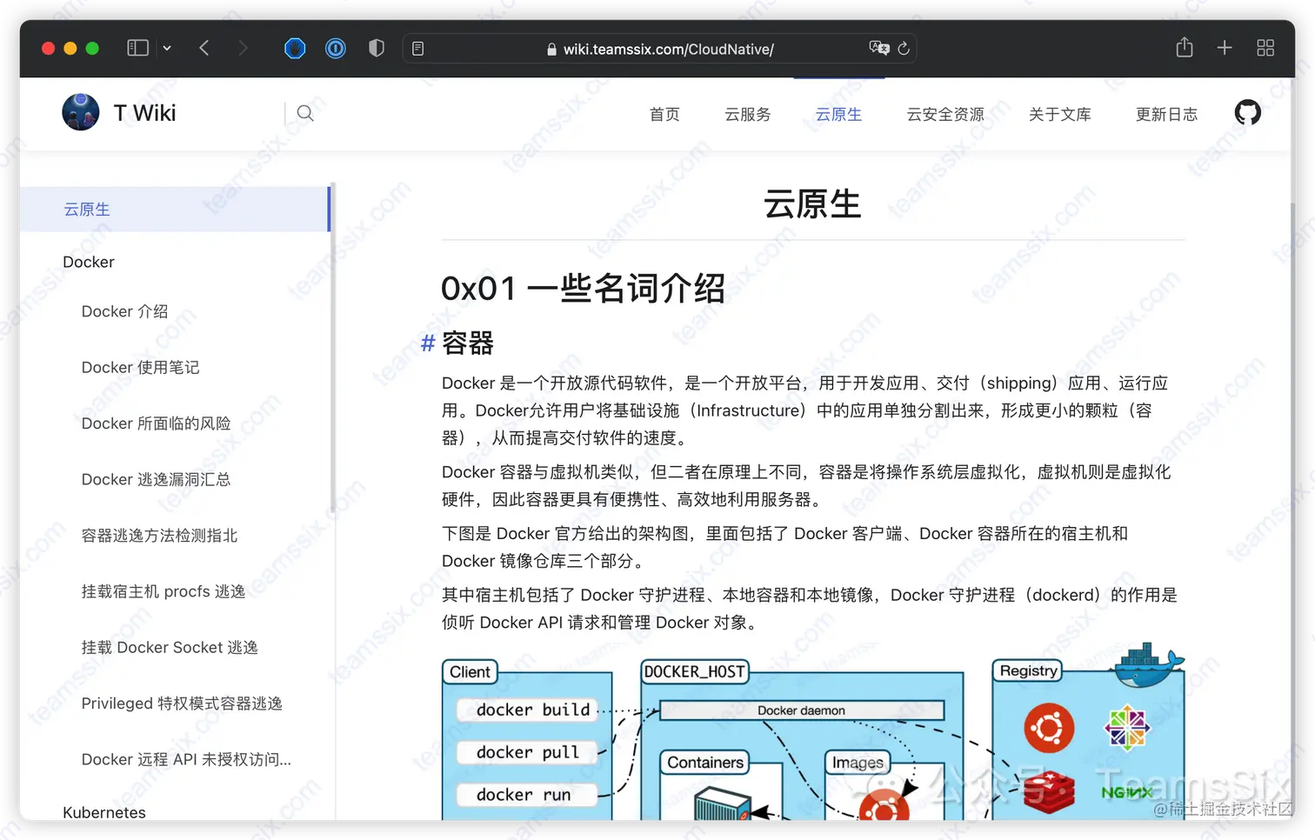1315x840 pixels.
Task: Click the 容器 section heading
Action: tap(468, 343)
